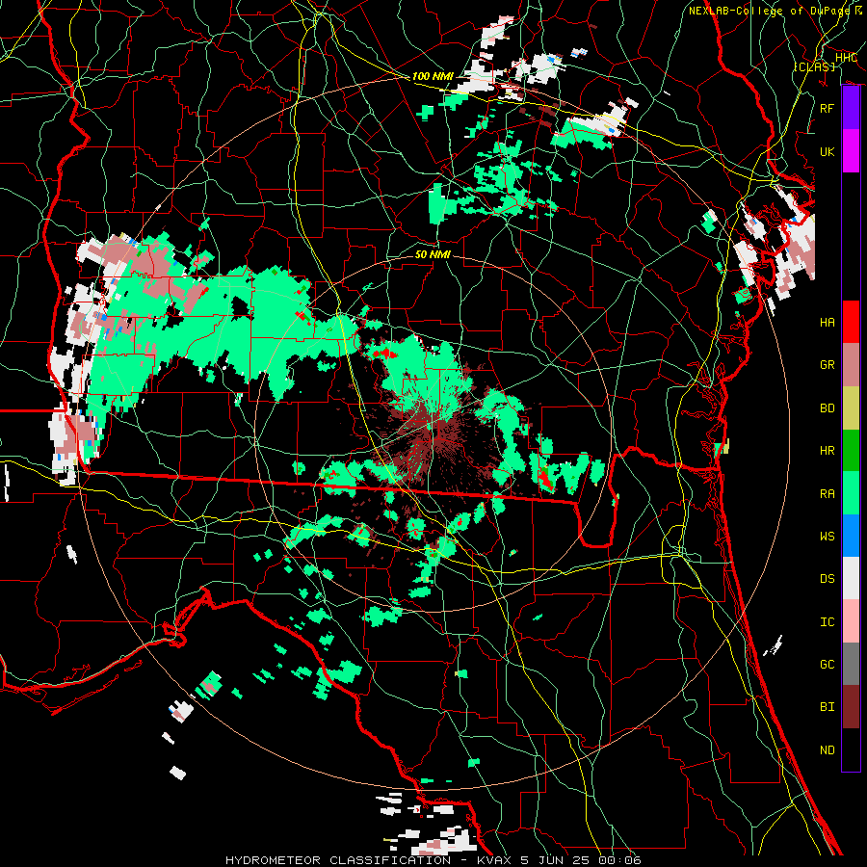Click the DS legend label

[x=827, y=579]
